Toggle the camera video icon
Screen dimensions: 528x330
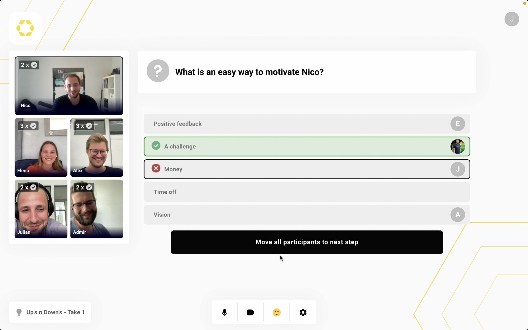pos(250,312)
